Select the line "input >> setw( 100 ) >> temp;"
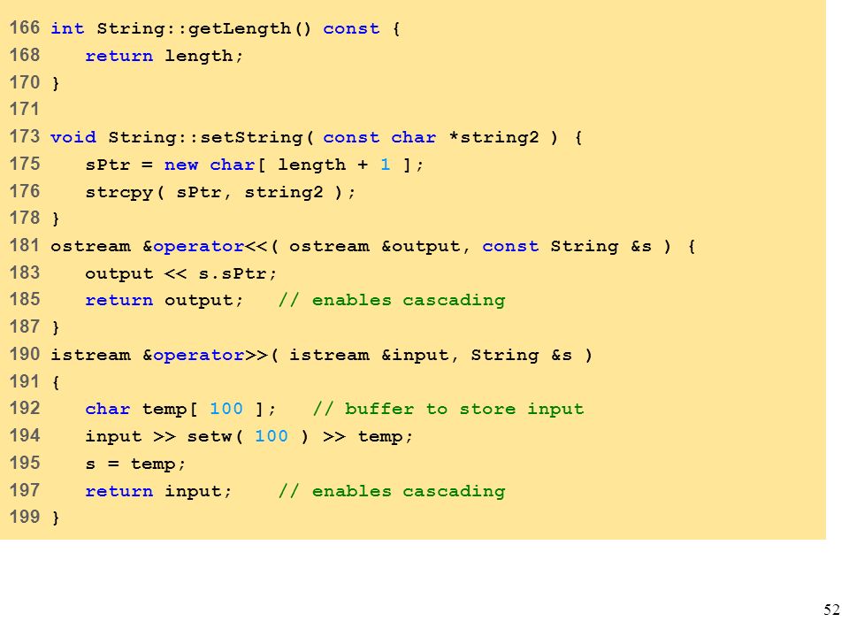 [x=249, y=436]
